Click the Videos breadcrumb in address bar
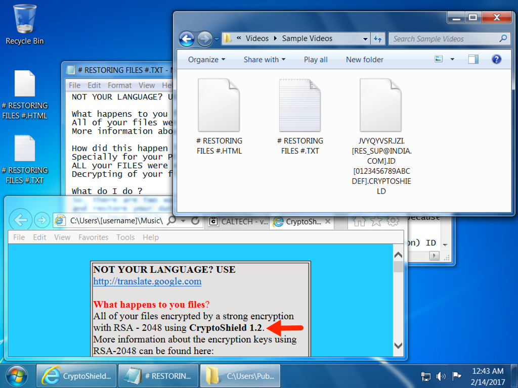This screenshot has width=518, height=388. pos(257,38)
